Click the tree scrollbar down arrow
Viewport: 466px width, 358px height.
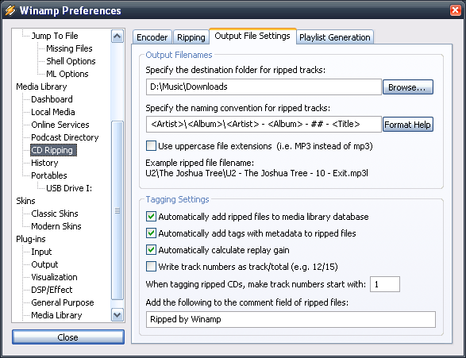pyautogui.click(x=117, y=315)
